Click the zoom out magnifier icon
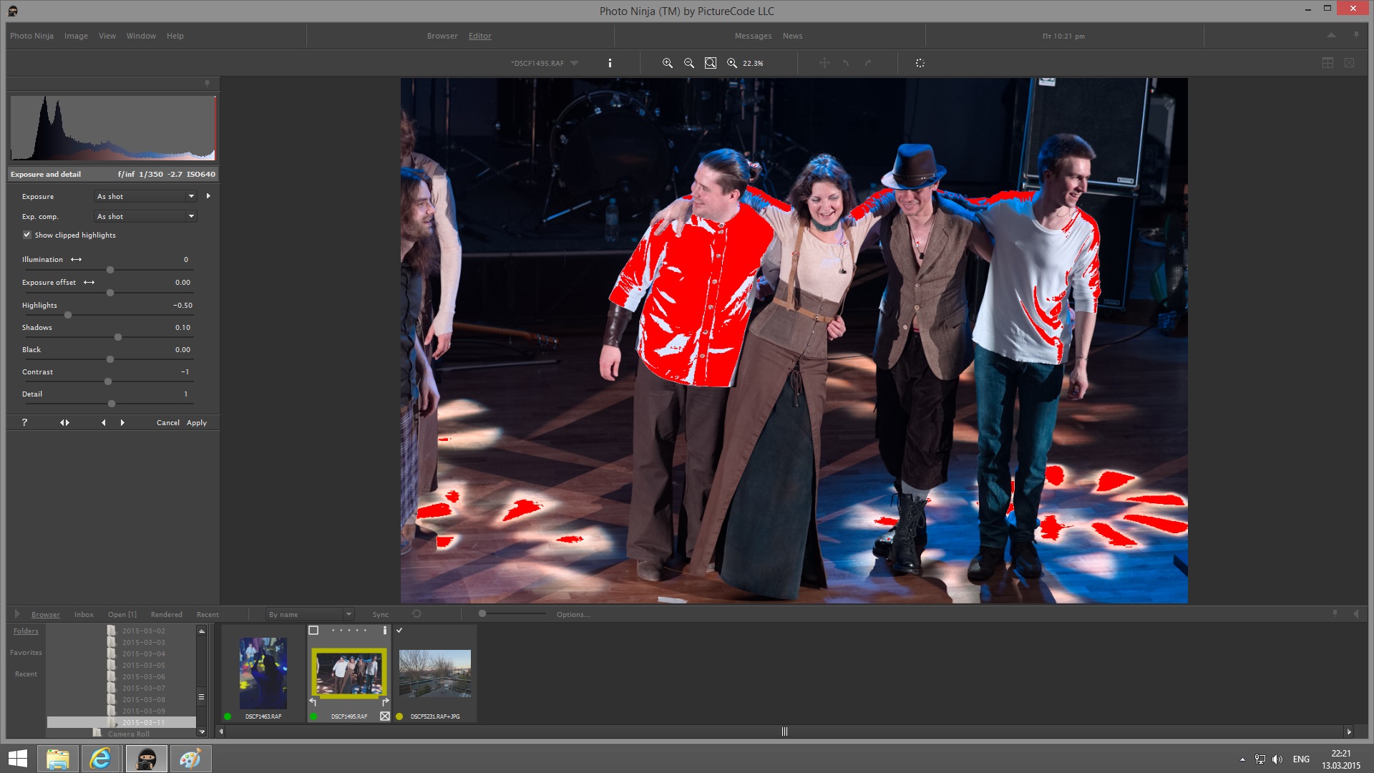1374x773 pixels. (x=688, y=63)
